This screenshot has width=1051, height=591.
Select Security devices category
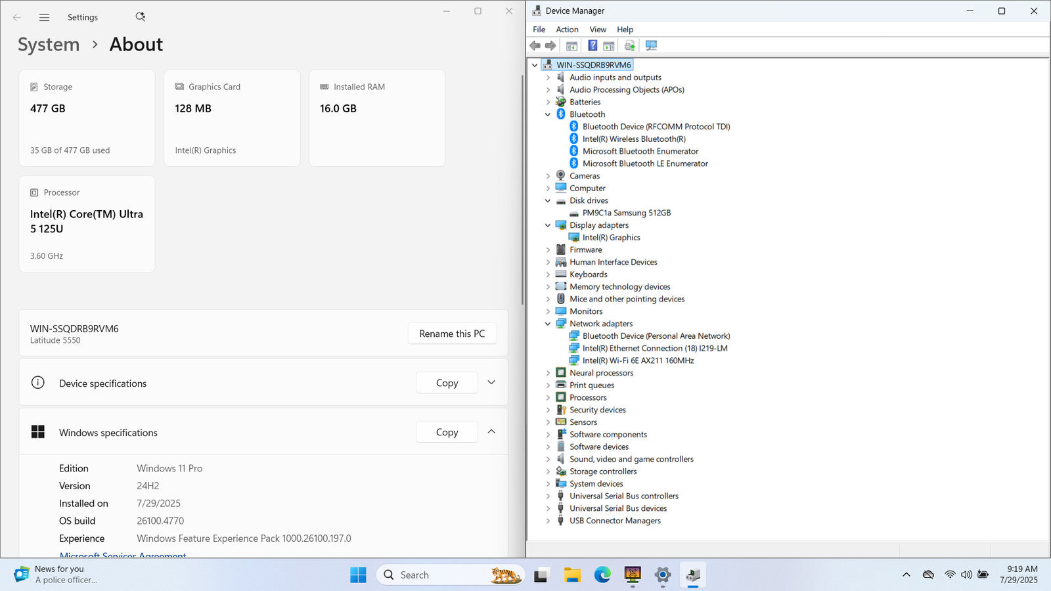(x=597, y=410)
